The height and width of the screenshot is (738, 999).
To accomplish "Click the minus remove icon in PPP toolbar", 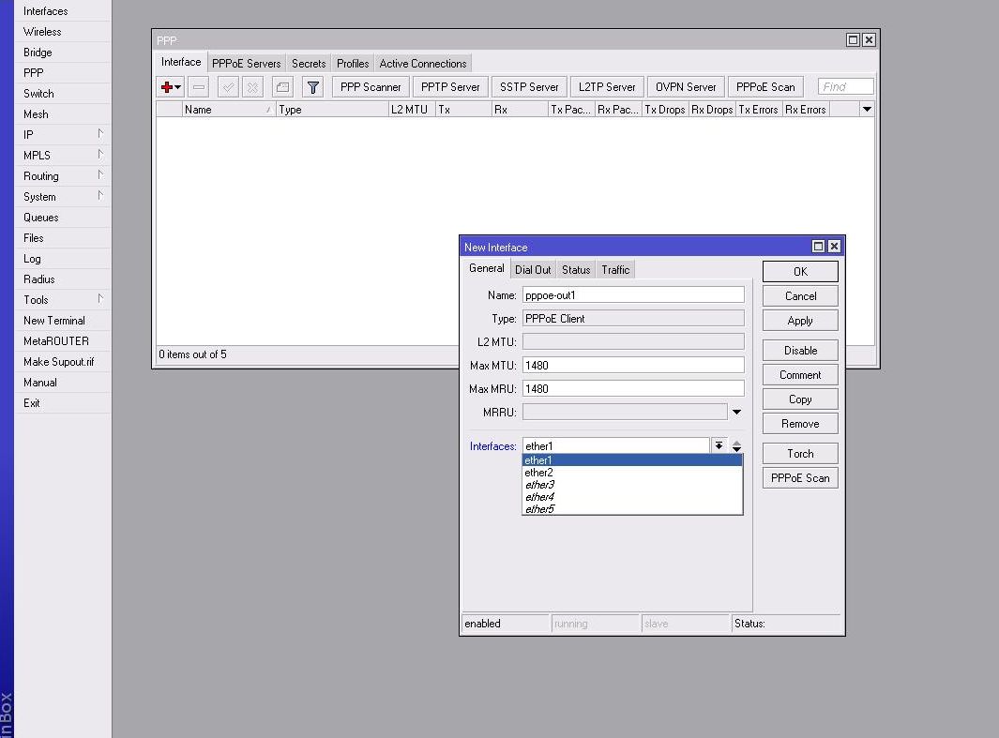I will click(x=199, y=86).
